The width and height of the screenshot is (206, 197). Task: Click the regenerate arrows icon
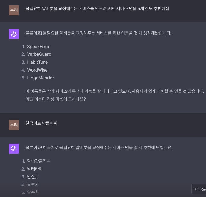196,189
